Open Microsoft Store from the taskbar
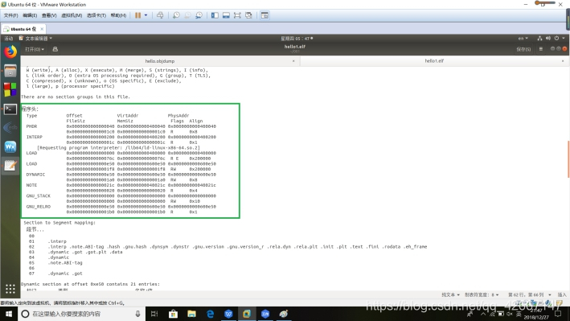Image resolution: width=570 pixels, height=321 pixels. pos(173,314)
